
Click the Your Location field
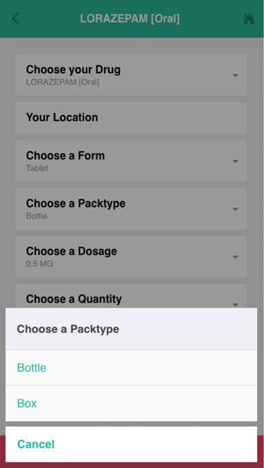[131, 118]
